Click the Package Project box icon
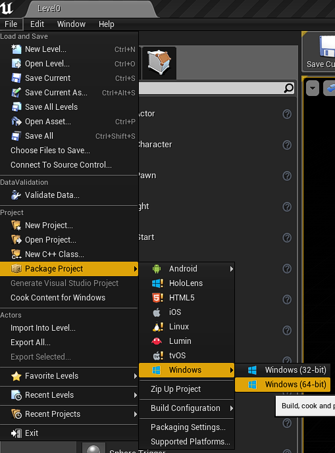Screen dimensions: 335x453 (x=16, y=269)
